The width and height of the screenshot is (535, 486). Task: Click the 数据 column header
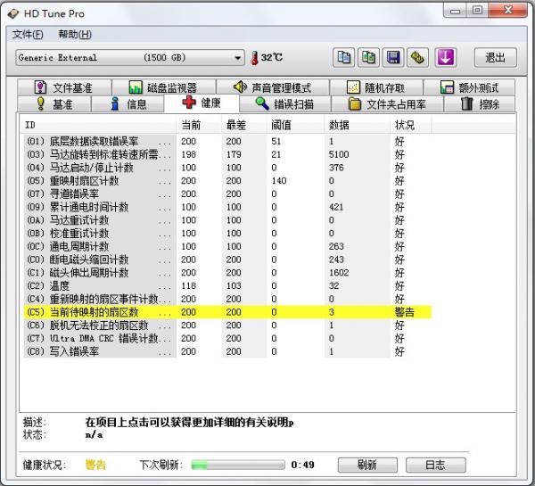pyautogui.click(x=357, y=125)
